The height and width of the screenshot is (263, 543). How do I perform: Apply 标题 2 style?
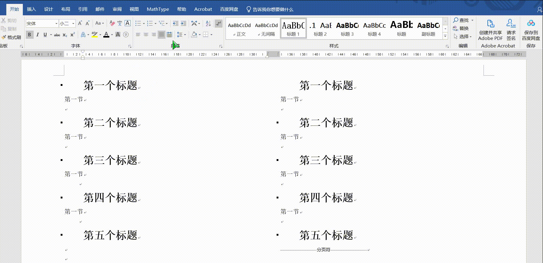[320, 28]
